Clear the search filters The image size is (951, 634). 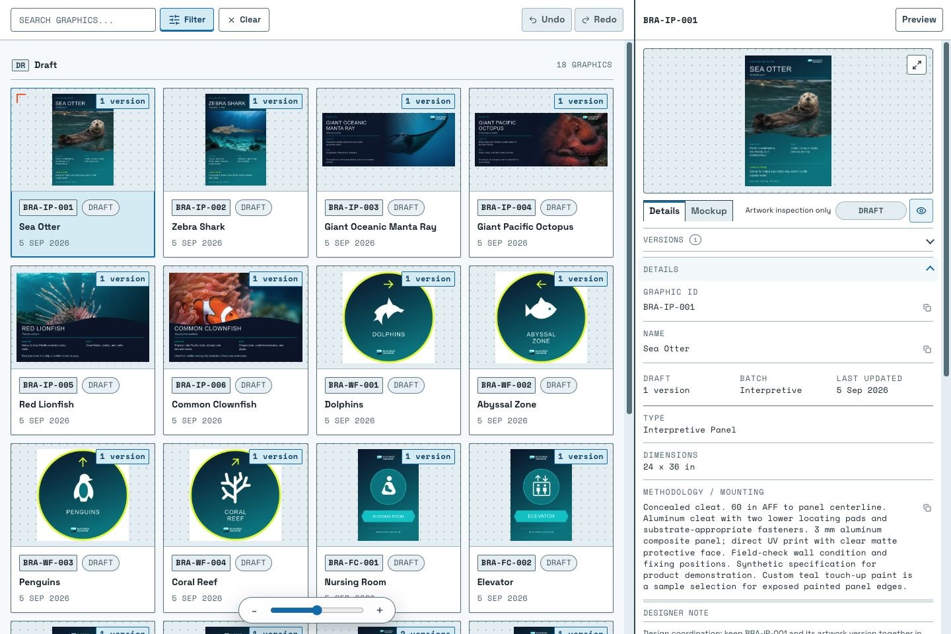[x=244, y=20]
